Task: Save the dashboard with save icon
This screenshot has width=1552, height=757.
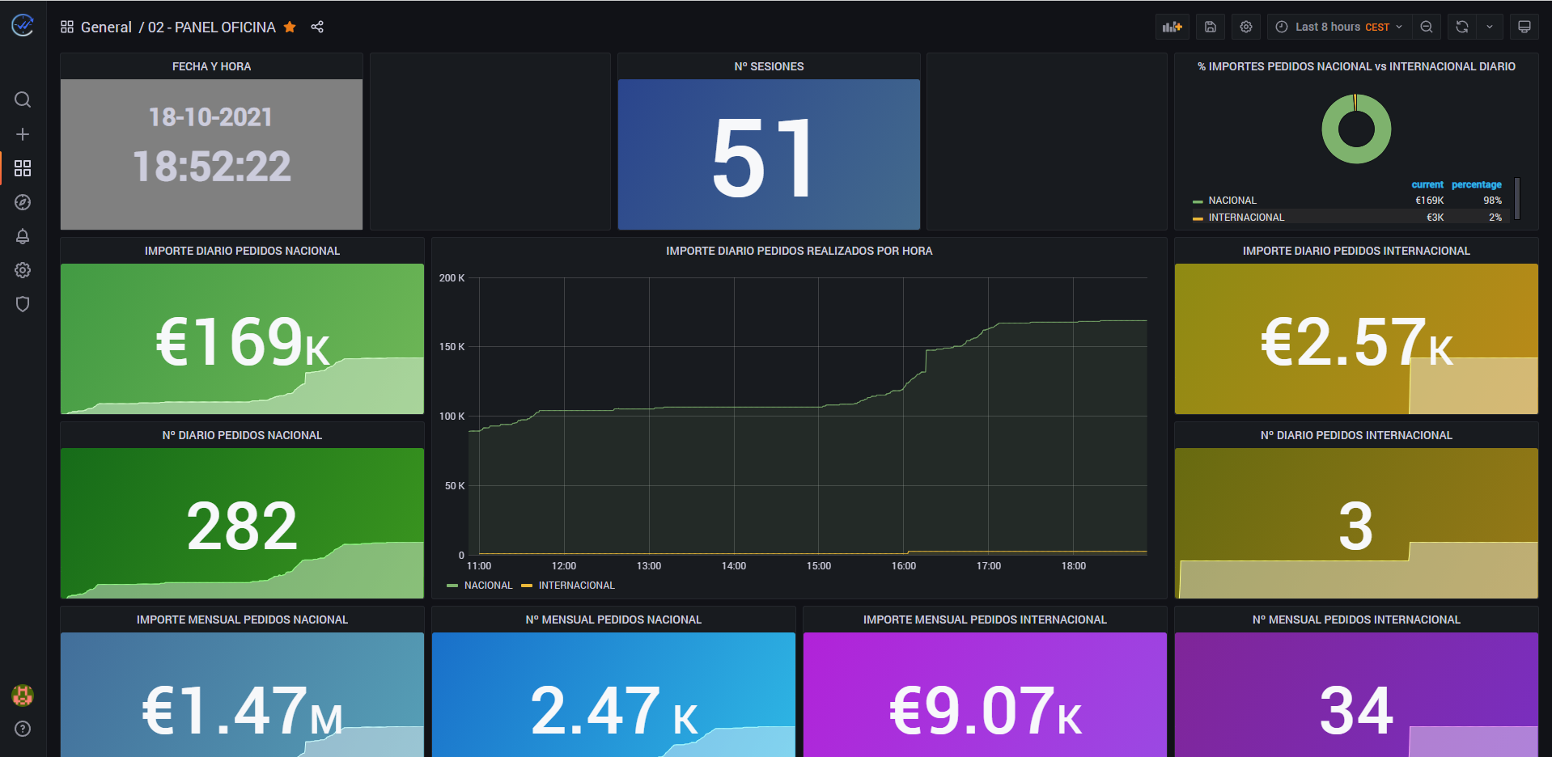Action: (x=1211, y=27)
